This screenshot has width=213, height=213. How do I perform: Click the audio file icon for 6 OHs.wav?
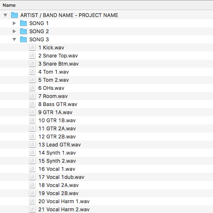point(32,88)
